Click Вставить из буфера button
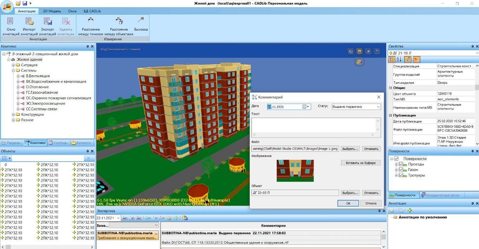The height and width of the screenshot is (249, 479). pos(361,163)
